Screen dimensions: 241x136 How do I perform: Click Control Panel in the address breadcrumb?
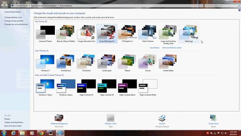[x=22, y=6]
